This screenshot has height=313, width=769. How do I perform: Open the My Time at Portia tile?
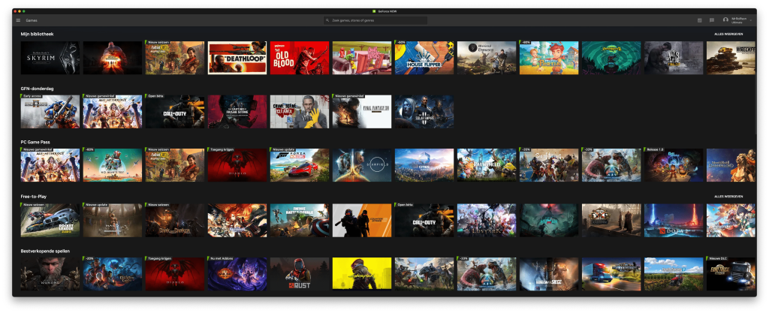pos(549,58)
